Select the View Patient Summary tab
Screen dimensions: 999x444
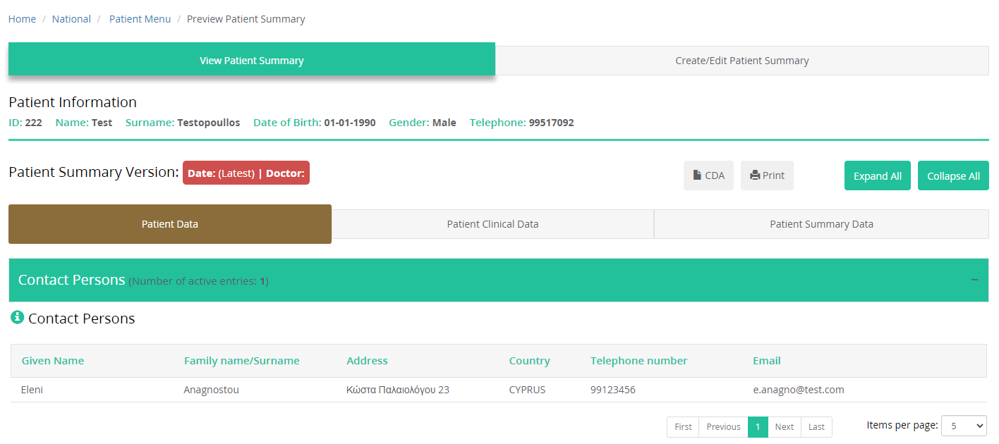coord(251,61)
